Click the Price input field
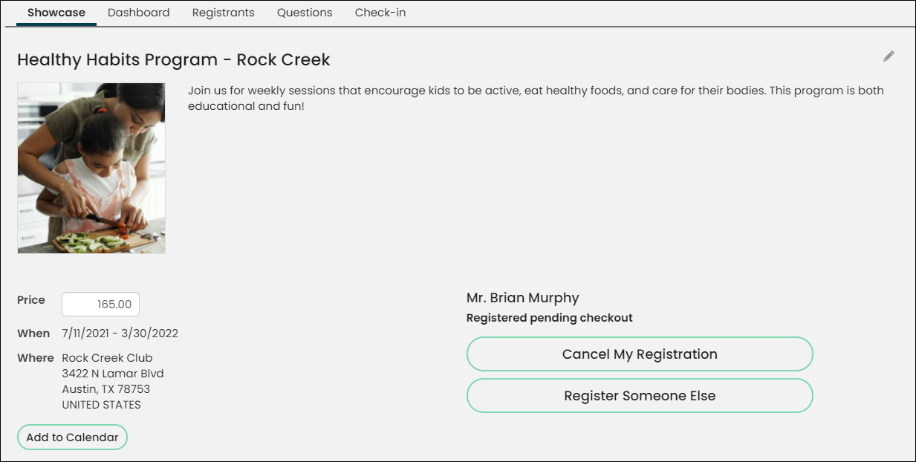The image size is (916, 462). coord(100,305)
